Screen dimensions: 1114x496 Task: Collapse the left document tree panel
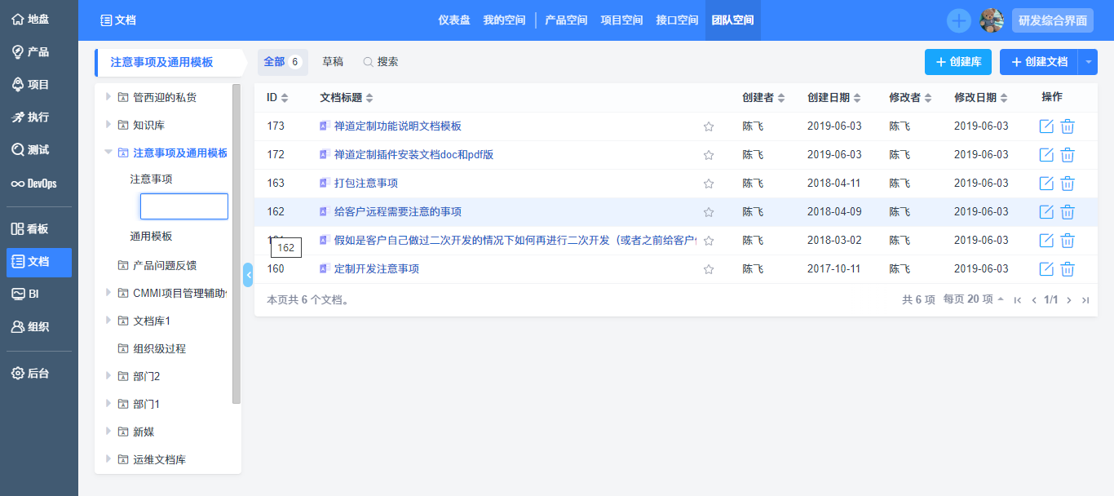coord(248,275)
